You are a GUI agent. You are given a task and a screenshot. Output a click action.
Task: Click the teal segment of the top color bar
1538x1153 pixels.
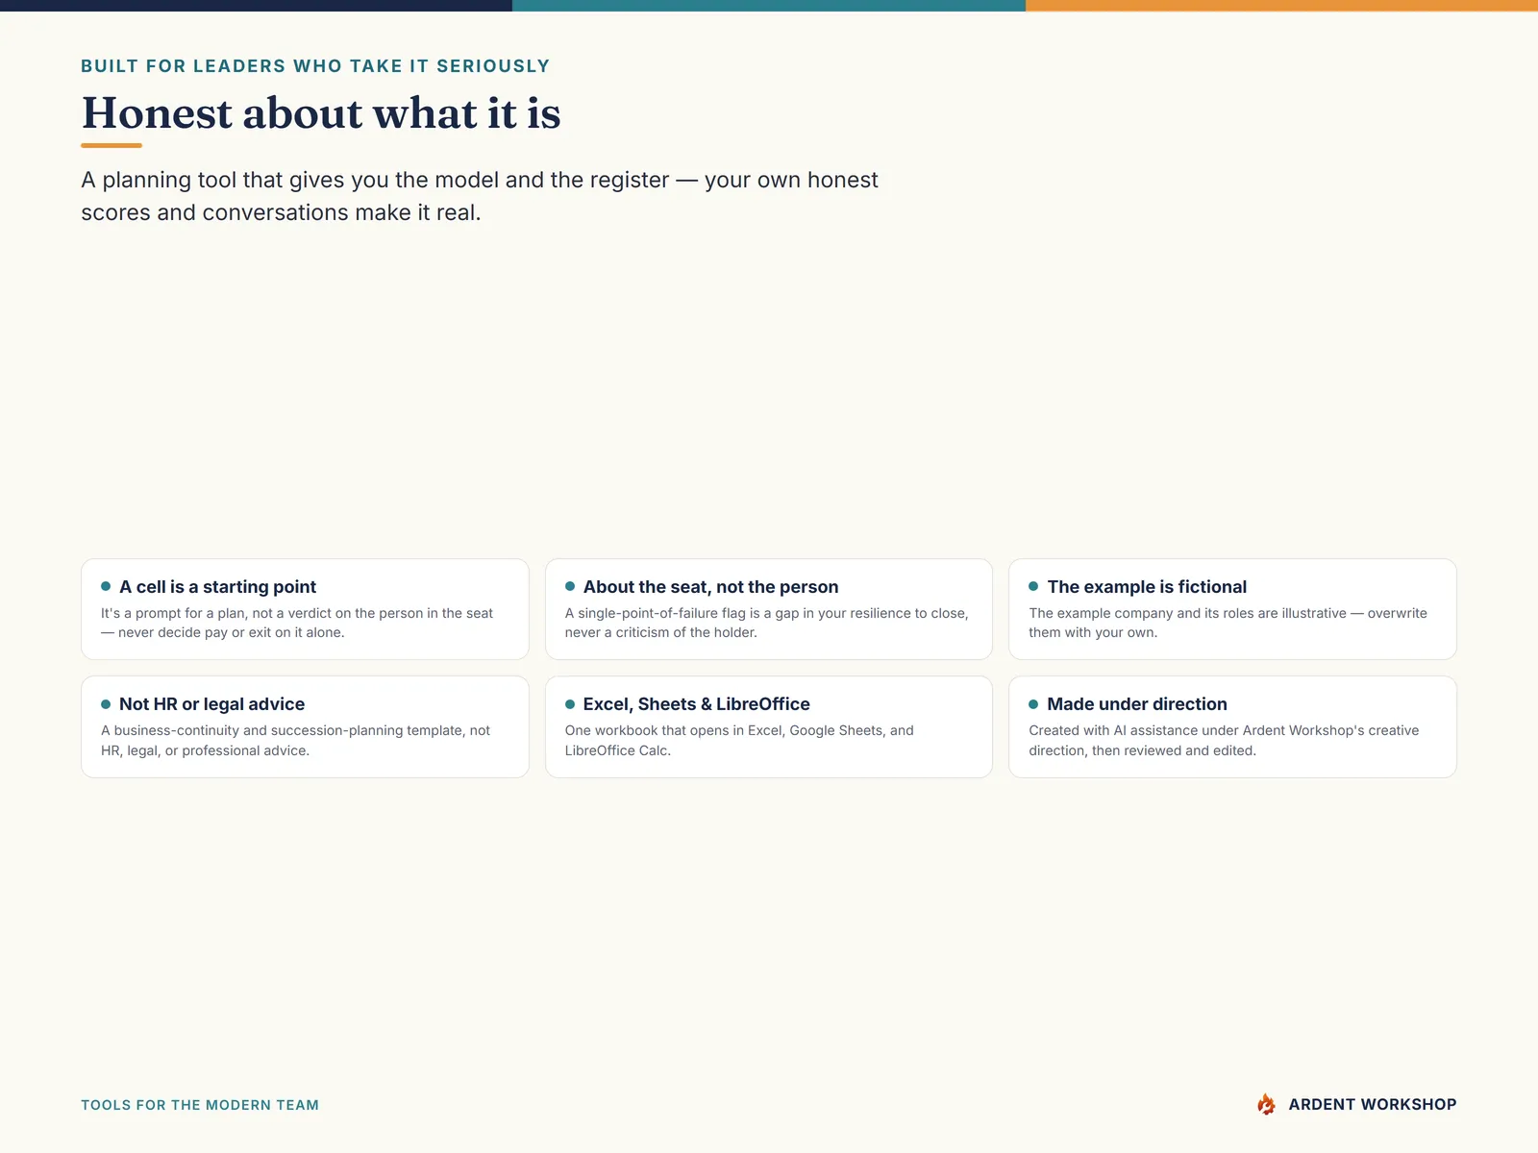769,6
